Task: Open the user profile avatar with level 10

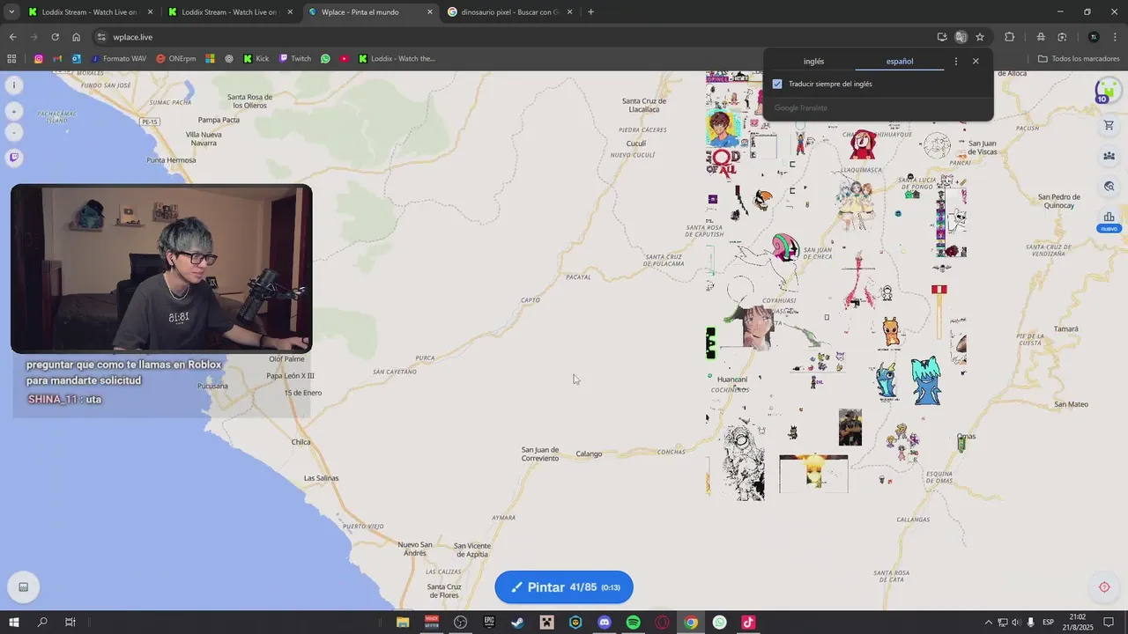Action: [1108, 90]
